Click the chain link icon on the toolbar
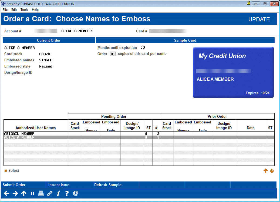This screenshot has width=280, height=202. [x=49, y=193]
